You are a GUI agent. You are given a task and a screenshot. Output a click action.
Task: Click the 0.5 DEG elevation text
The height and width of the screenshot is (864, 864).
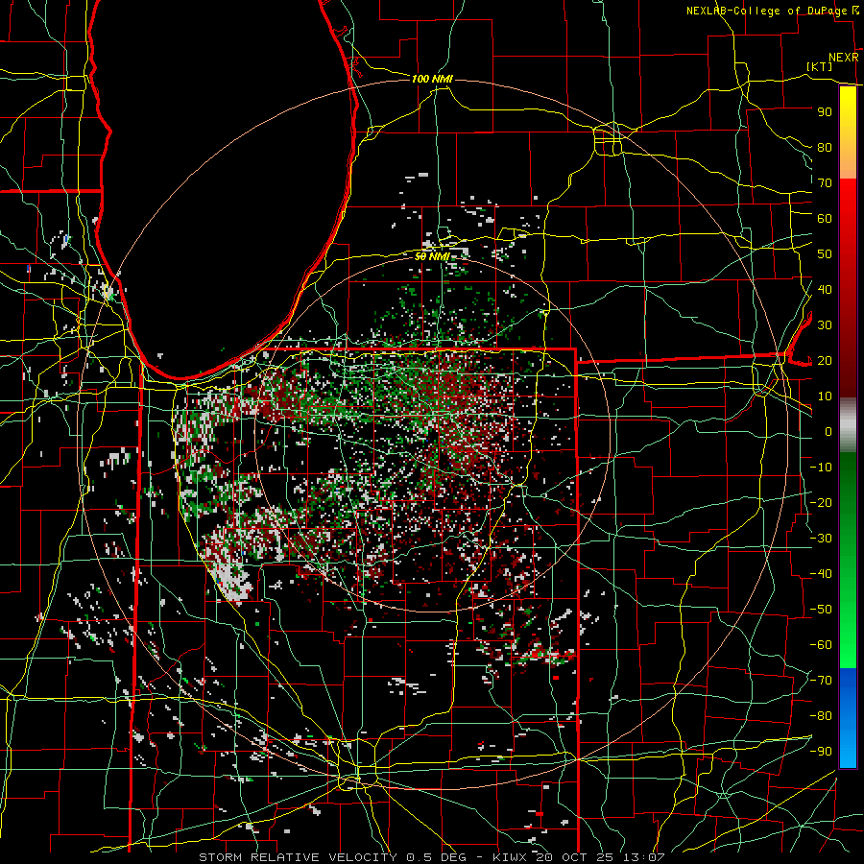(x=437, y=857)
